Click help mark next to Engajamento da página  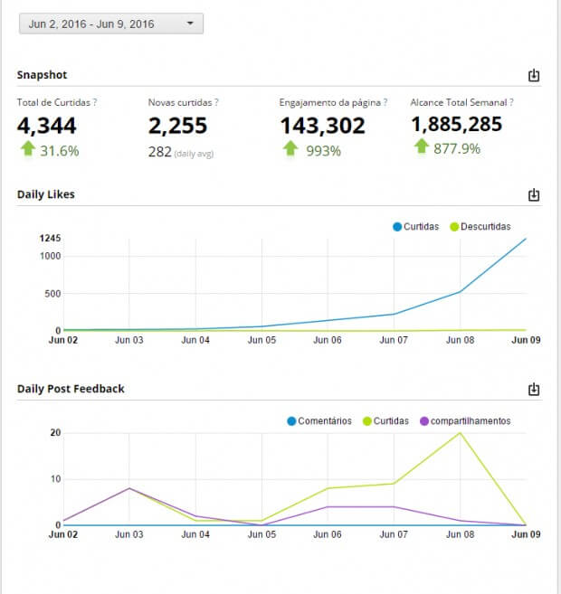point(385,102)
